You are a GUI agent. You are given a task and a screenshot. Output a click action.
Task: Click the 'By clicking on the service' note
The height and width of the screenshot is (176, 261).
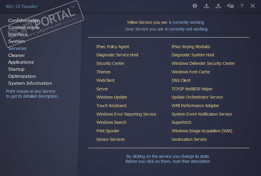[x=168, y=156]
